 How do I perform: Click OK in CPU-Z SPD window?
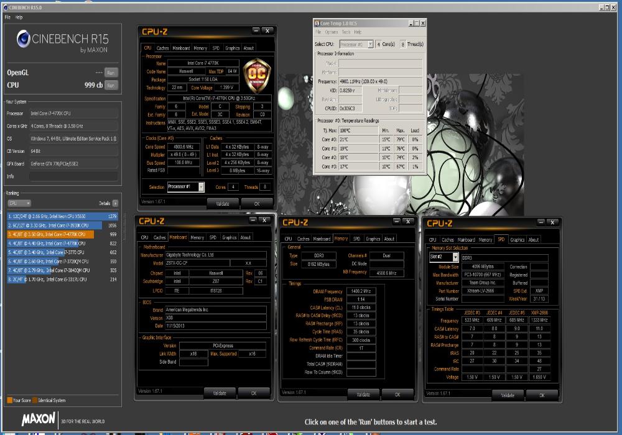click(542, 395)
